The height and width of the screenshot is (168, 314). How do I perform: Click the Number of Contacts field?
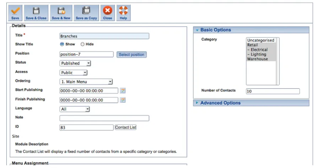[273, 91]
